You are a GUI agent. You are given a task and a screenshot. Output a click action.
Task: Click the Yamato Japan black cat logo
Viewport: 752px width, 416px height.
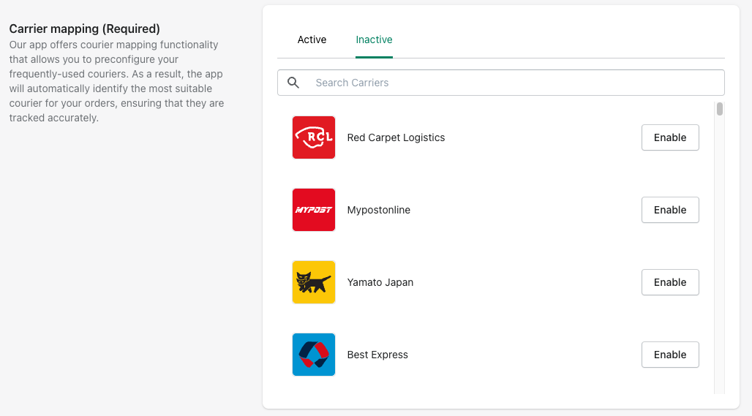[314, 282]
